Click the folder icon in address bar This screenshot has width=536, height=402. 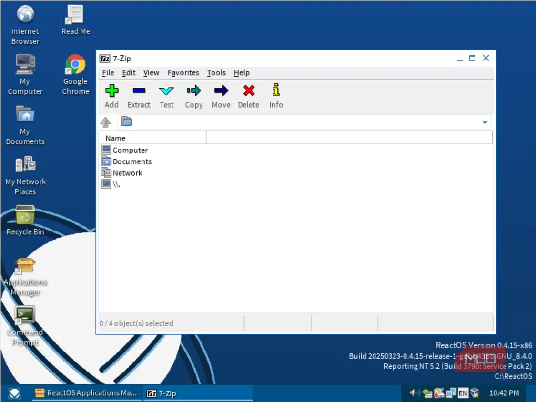point(127,121)
